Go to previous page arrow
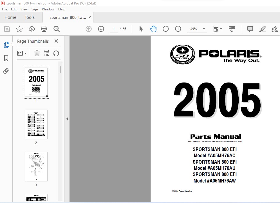 click(x=89, y=29)
